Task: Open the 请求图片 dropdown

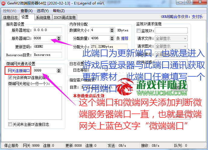Action: pos(171,46)
